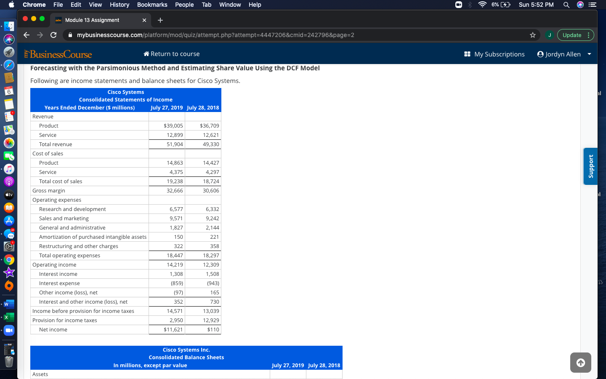View site security via the lock icon
Viewport: 606px width, 379px height.
[x=70, y=35]
